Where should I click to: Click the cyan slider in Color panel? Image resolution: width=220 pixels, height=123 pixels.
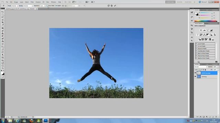(x=206, y=13)
